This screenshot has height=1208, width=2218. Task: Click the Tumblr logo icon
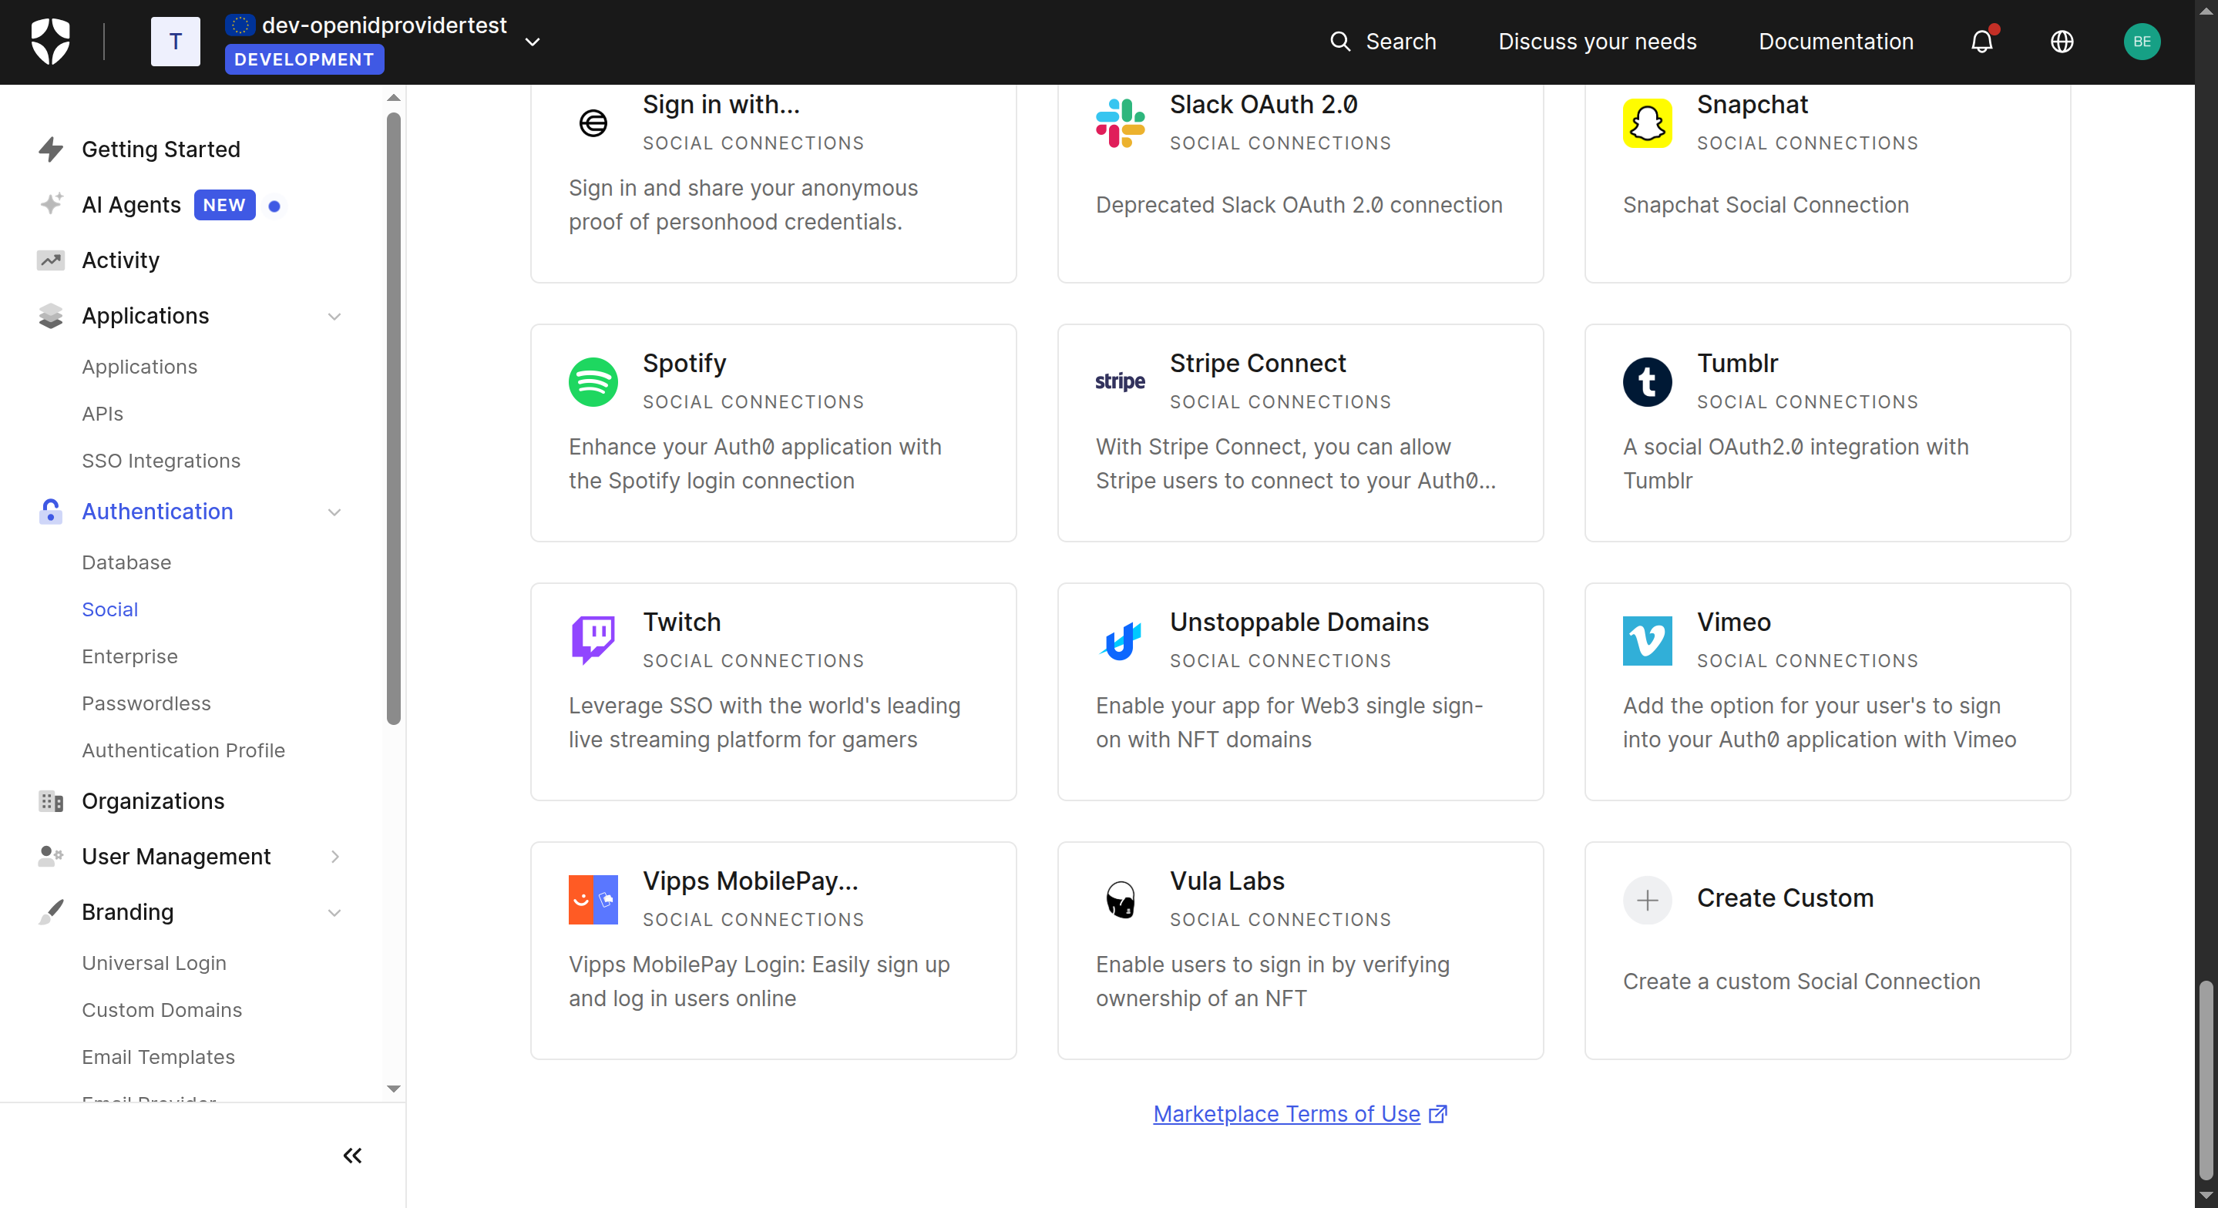pyautogui.click(x=1646, y=381)
